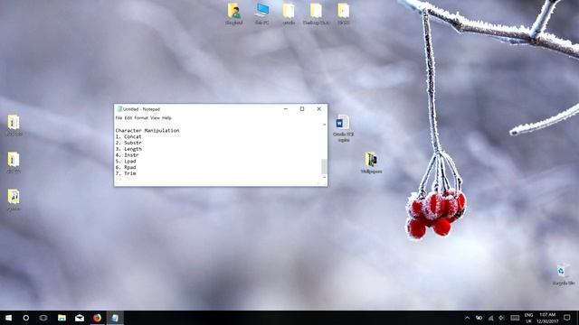Viewport: 579px width, 325px height.
Task: Minimize the Notepad window
Action: point(286,109)
